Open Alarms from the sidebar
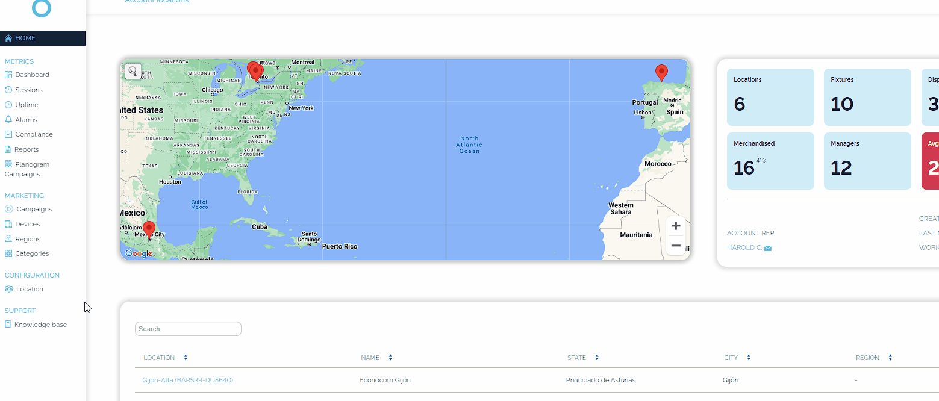939x401 pixels. 26,120
